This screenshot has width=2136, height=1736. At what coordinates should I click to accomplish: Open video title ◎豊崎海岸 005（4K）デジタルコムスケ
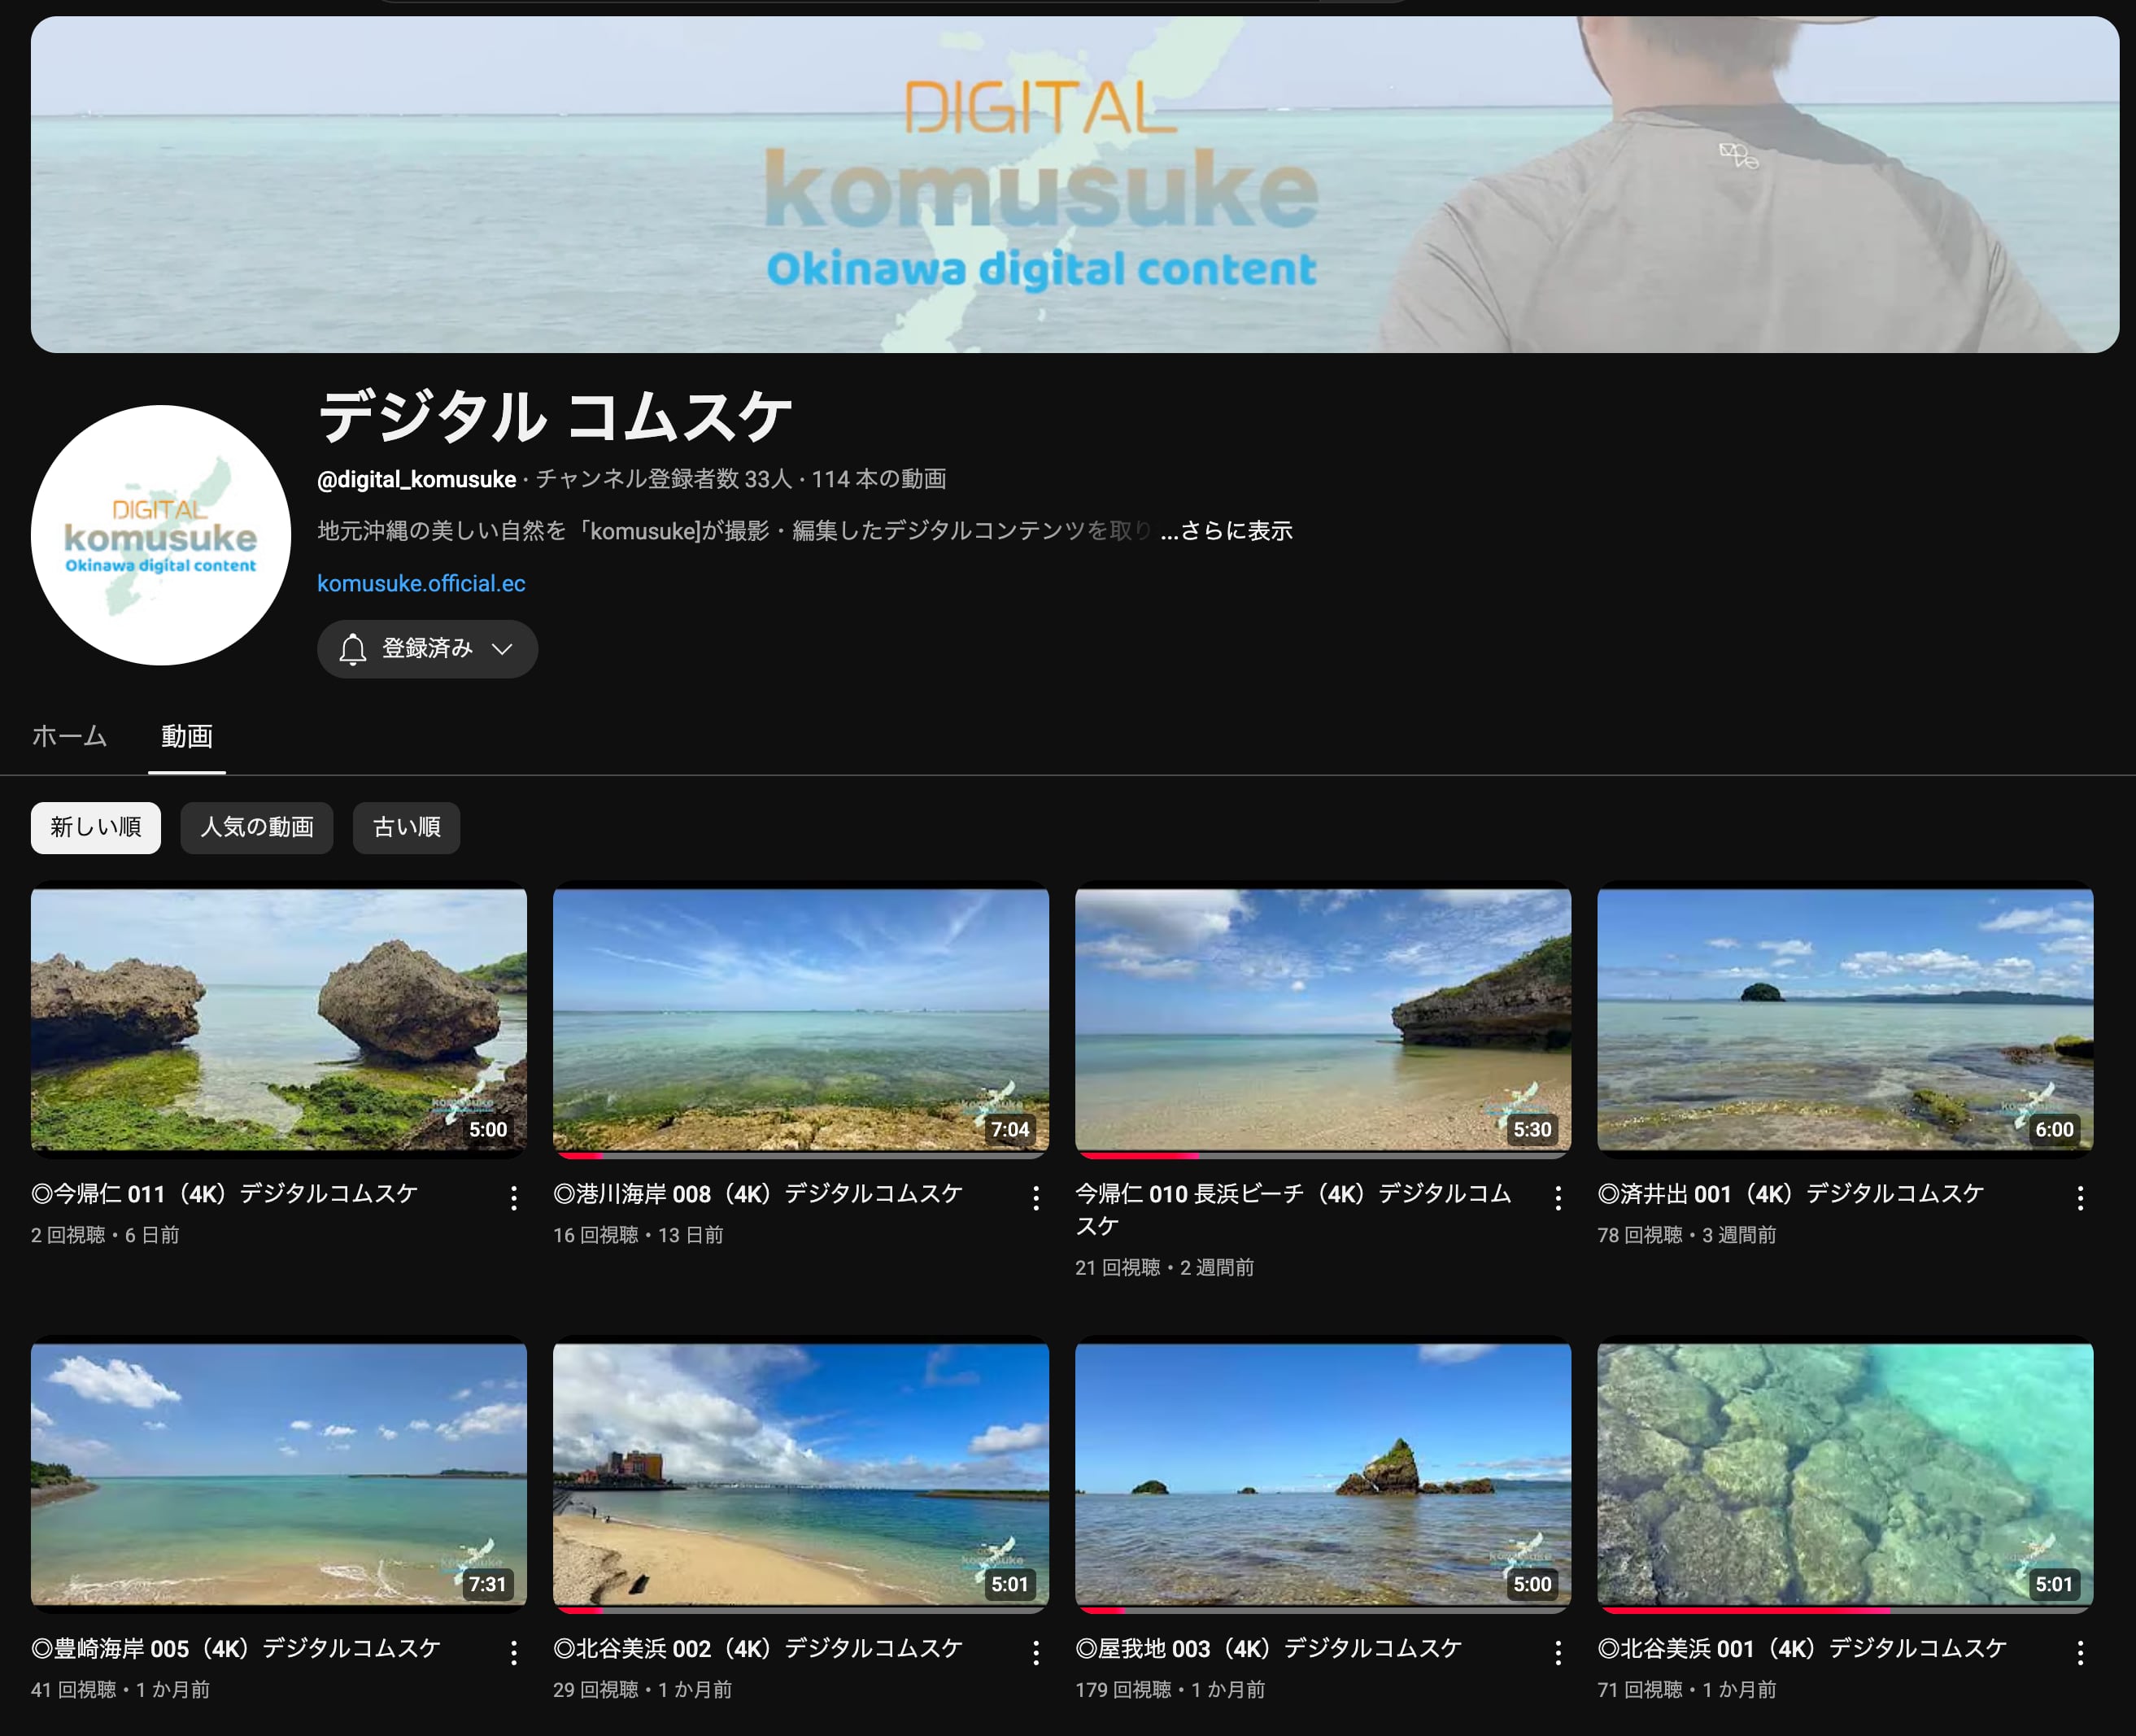point(236,1648)
